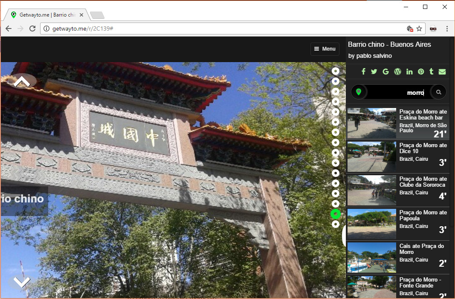Open a new browser tab
Viewport: 455px width, 299px height.
[x=97, y=15]
